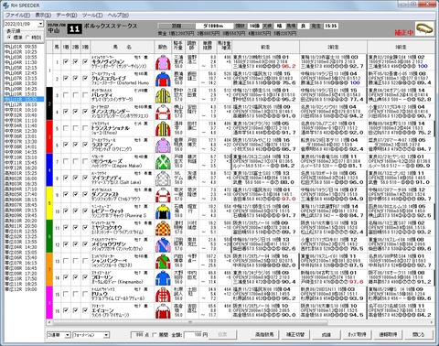Select the 時刻 display order radio button
This screenshot has width=439, height=346.
click(27, 38)
